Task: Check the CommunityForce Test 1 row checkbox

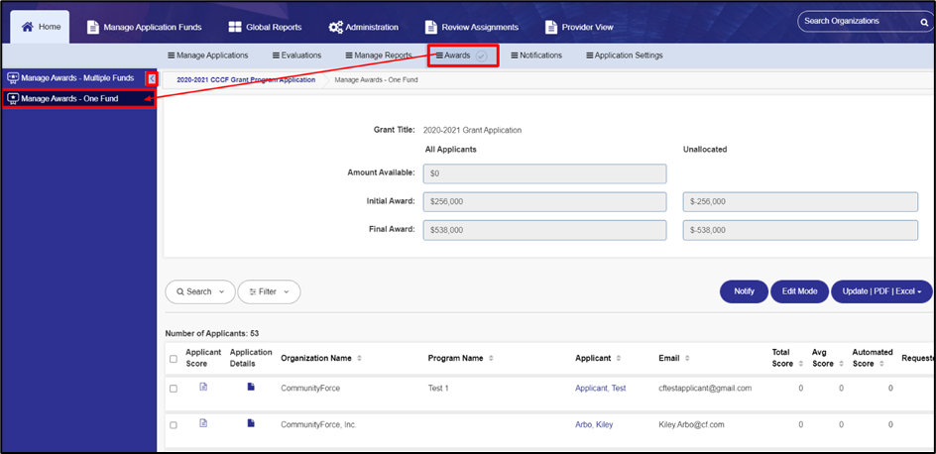Action: click(174, 389)
